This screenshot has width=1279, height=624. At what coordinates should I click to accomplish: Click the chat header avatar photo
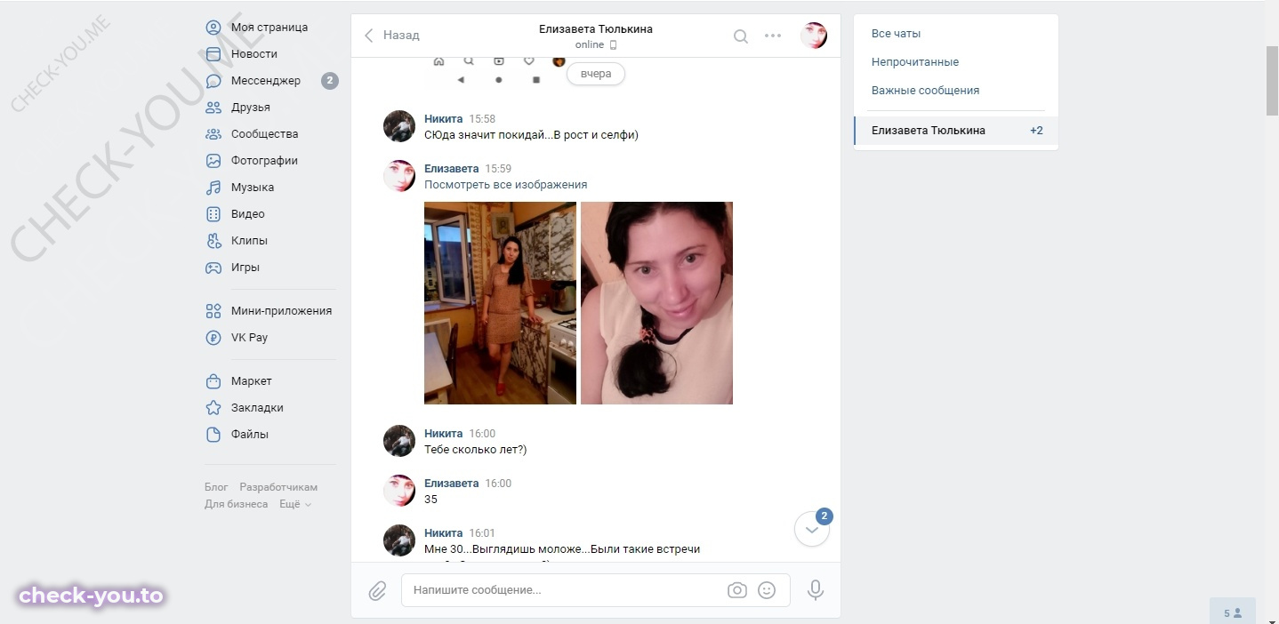tap(814, 36)
